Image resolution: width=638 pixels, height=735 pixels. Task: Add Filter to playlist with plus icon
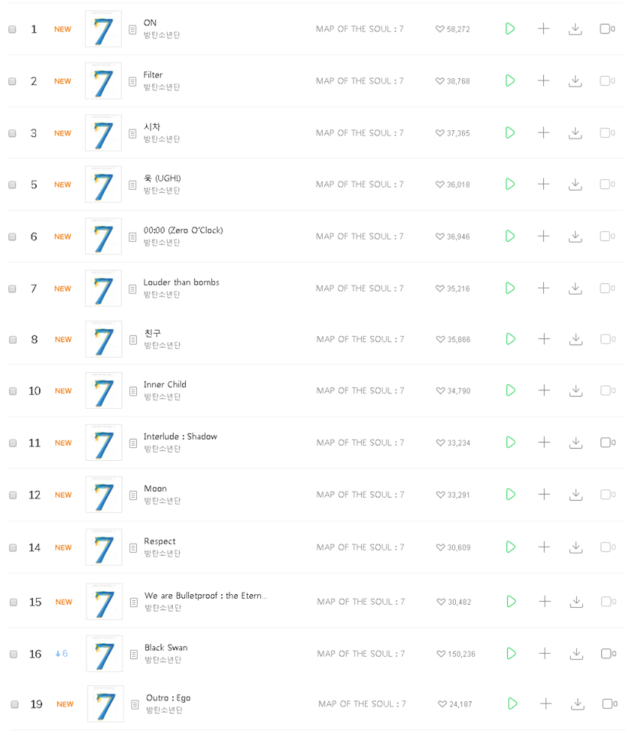click(x=544, y=80)
